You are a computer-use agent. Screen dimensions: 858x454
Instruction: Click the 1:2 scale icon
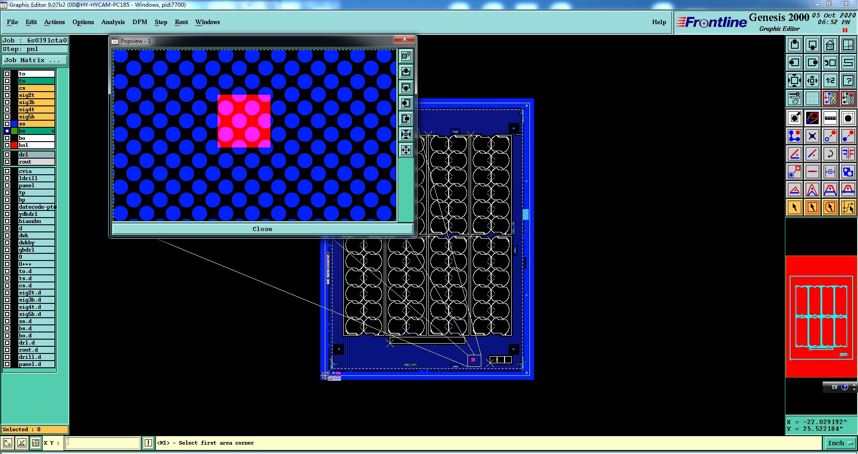pos(830,80)
